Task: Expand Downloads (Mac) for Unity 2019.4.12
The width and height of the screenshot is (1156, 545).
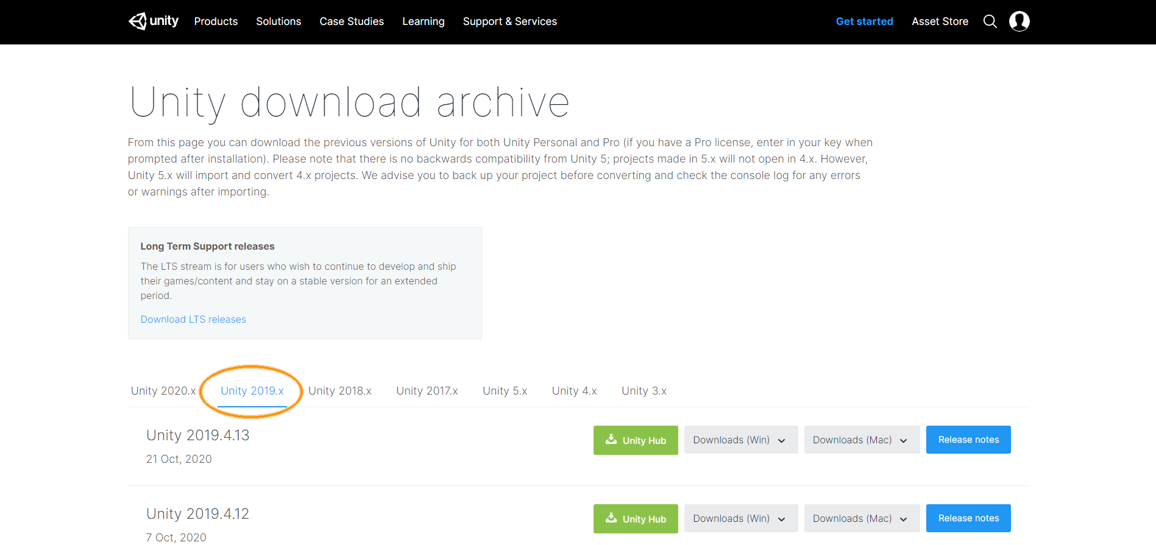Action: click(x=862, y=518)
